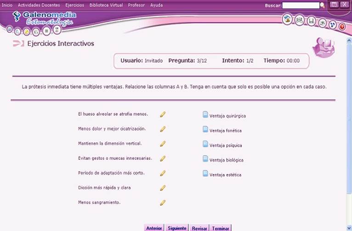The height and width of the screenshot is (231, 352).
Task: Open help via red question mark icon
Action: [x=342, y=27]
